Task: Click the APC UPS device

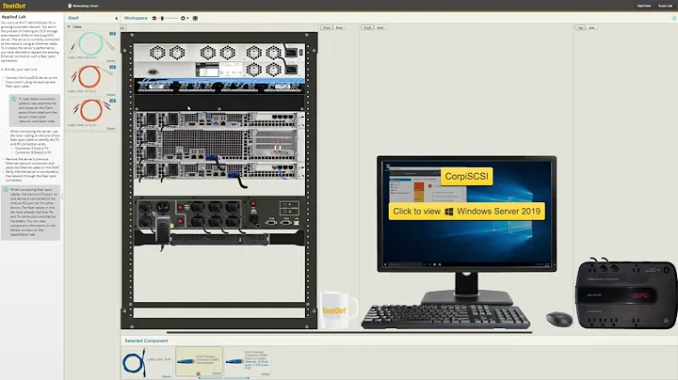Action: pyautogui.click(x=626, y=293)
